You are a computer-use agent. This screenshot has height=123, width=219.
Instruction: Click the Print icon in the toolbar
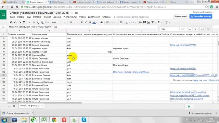click(11, 22)
